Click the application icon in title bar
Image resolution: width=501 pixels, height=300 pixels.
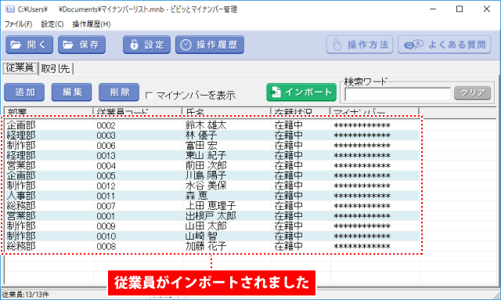[10, 9]
